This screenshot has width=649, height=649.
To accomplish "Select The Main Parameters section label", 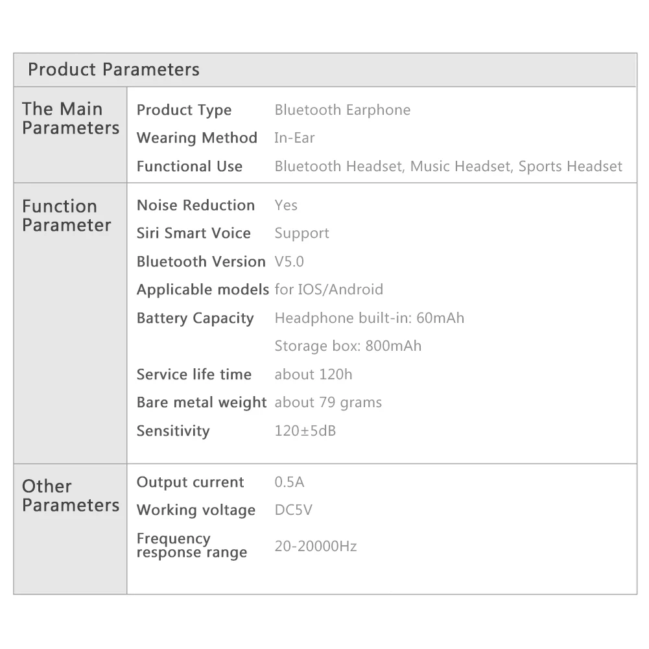I will coord(70,118).
